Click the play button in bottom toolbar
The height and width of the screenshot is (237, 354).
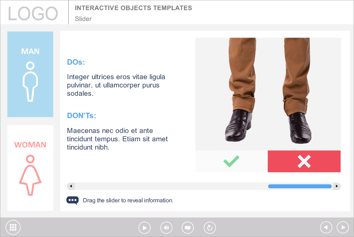coord(144,228)
